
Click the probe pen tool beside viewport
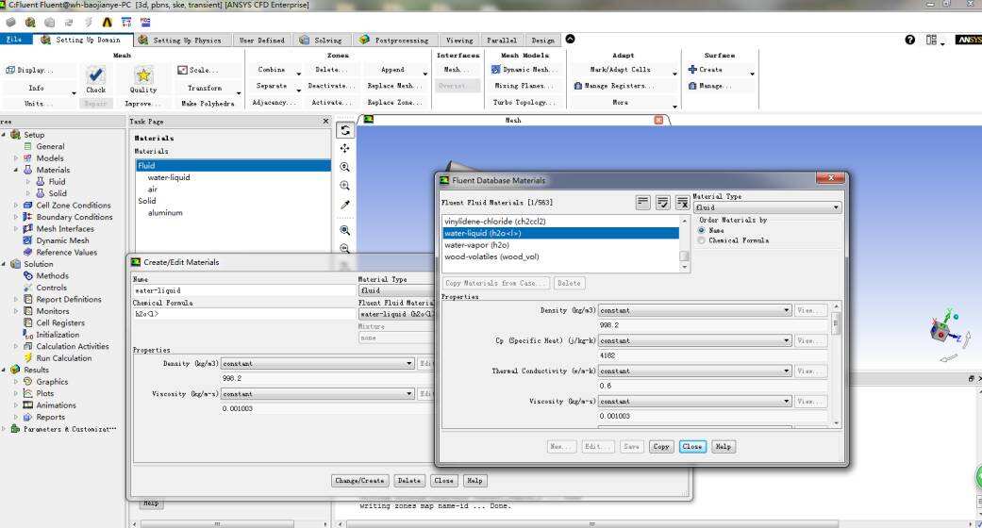[x=345, y=205]
